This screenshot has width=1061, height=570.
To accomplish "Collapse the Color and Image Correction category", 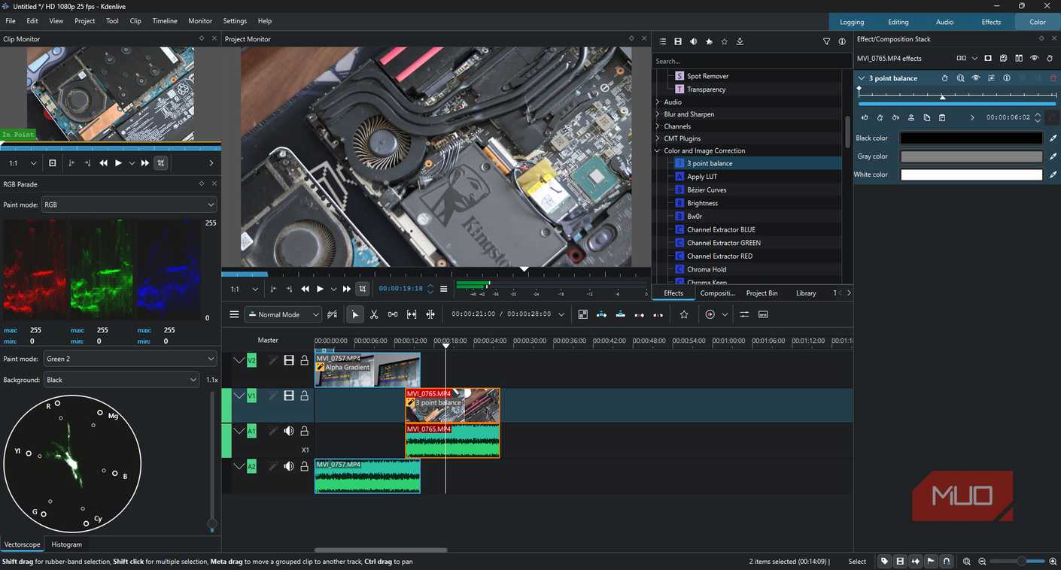I will [x=658, y=150].
